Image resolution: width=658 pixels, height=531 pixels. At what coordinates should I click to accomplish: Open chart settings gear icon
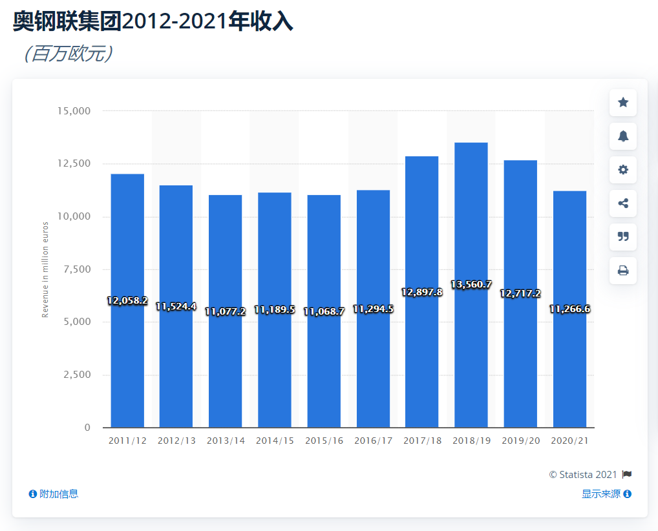coord(623,169)
